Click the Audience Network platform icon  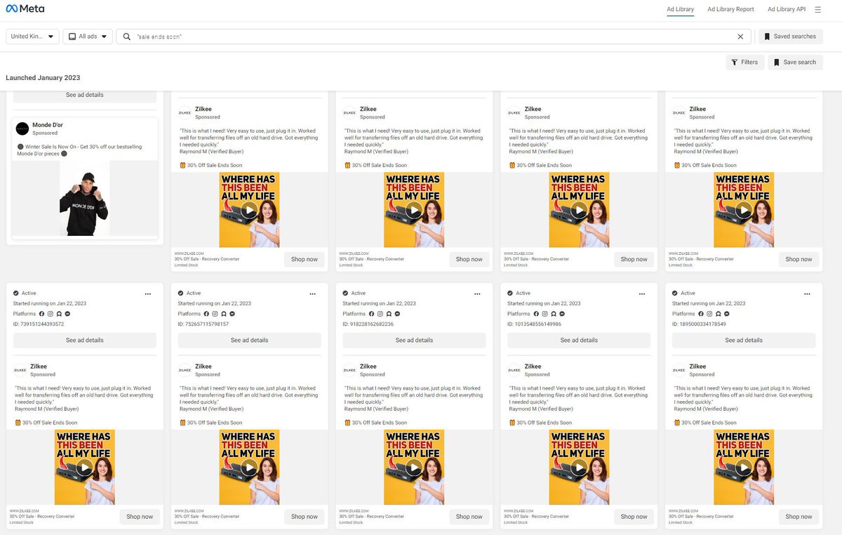[59, 314]
